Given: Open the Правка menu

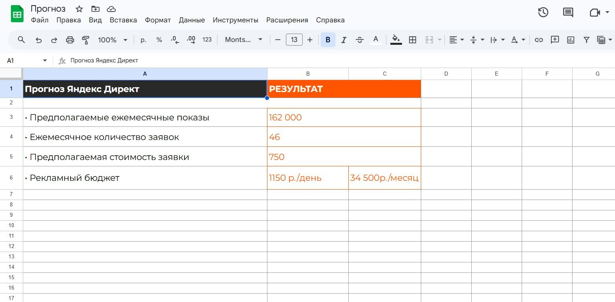Looking at the screenshot, I should coord(68,20).
